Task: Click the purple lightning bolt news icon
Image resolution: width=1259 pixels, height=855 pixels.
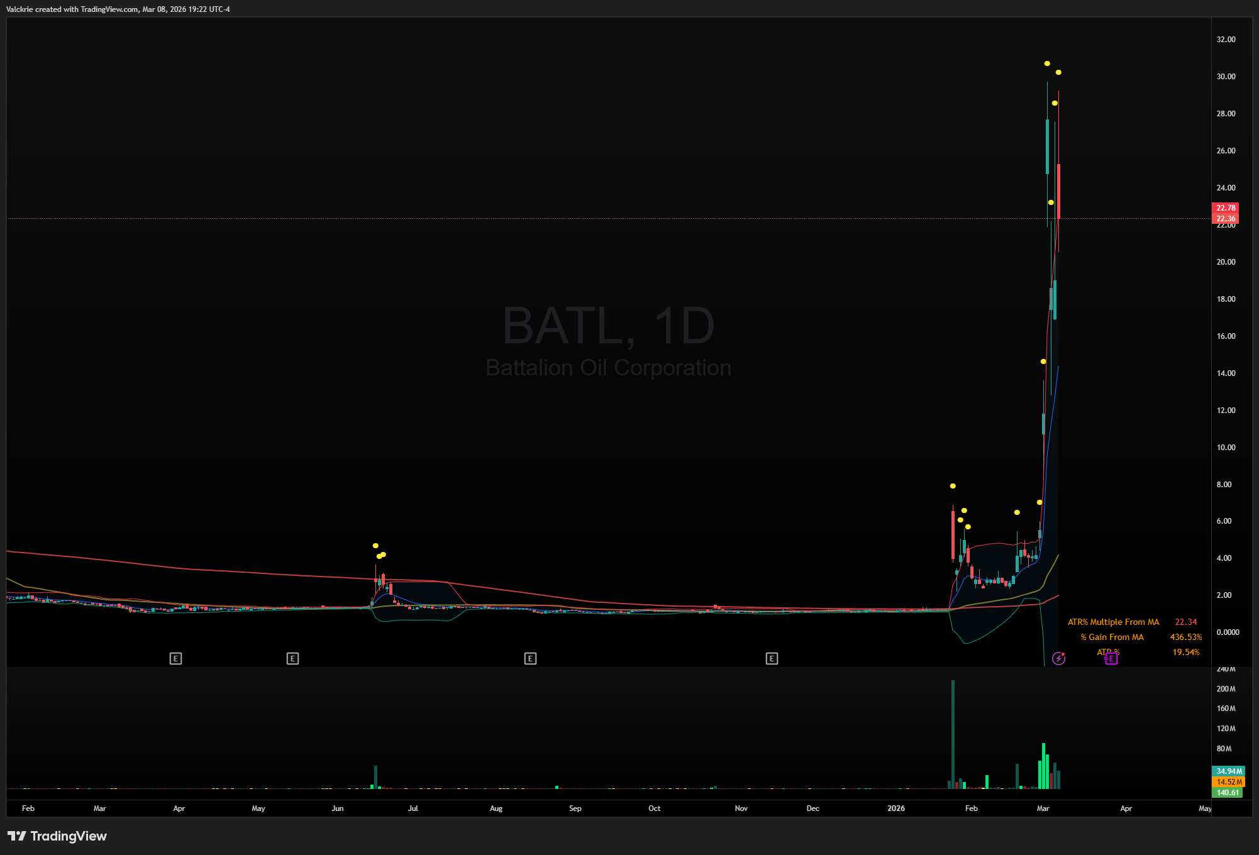Action: tap(1058, 659)
